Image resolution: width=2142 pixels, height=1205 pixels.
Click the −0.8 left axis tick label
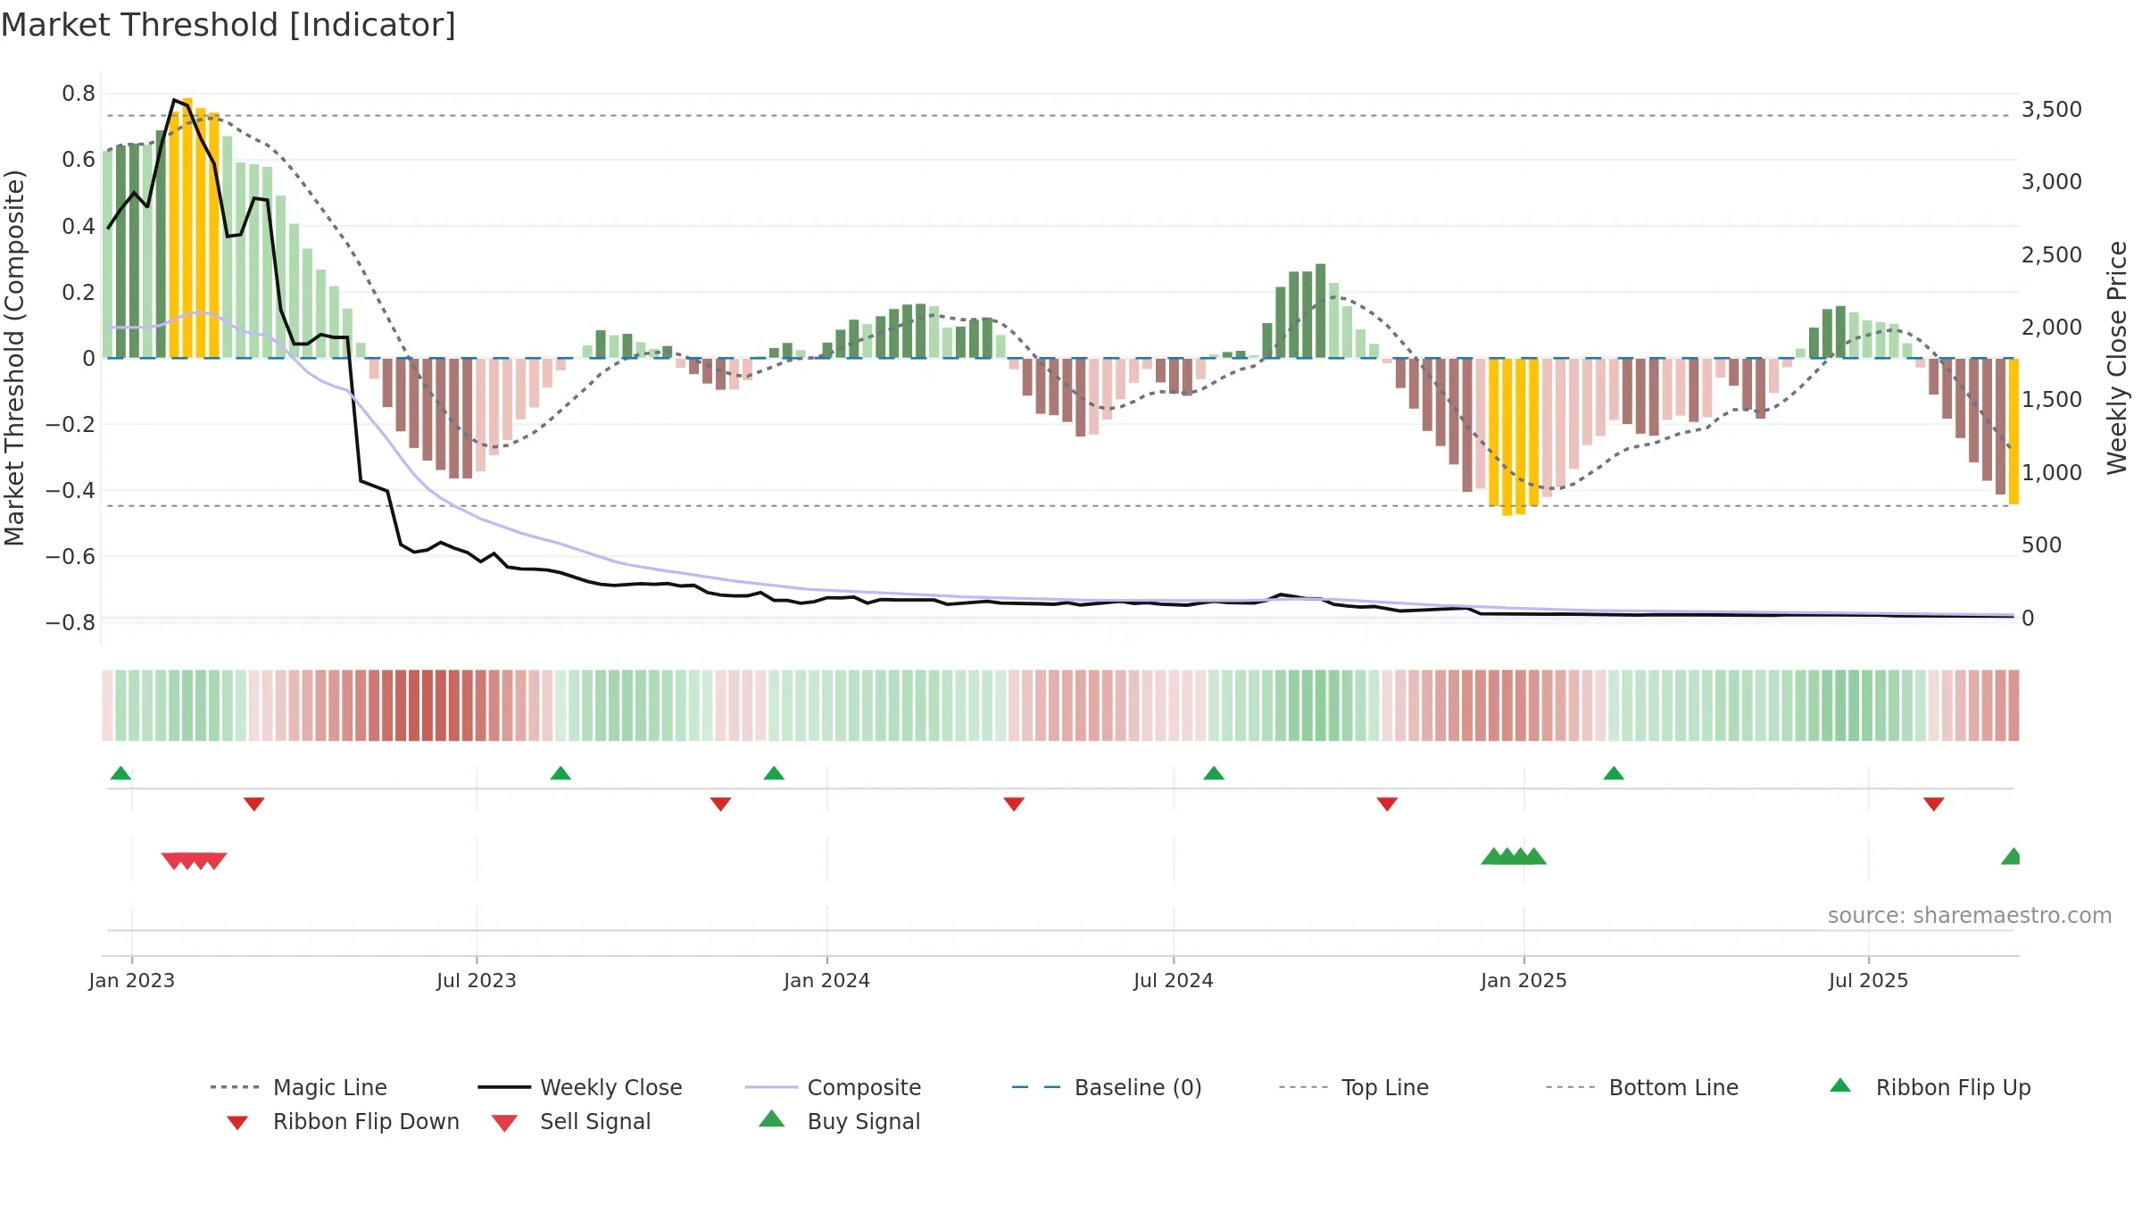pos(71,622)
